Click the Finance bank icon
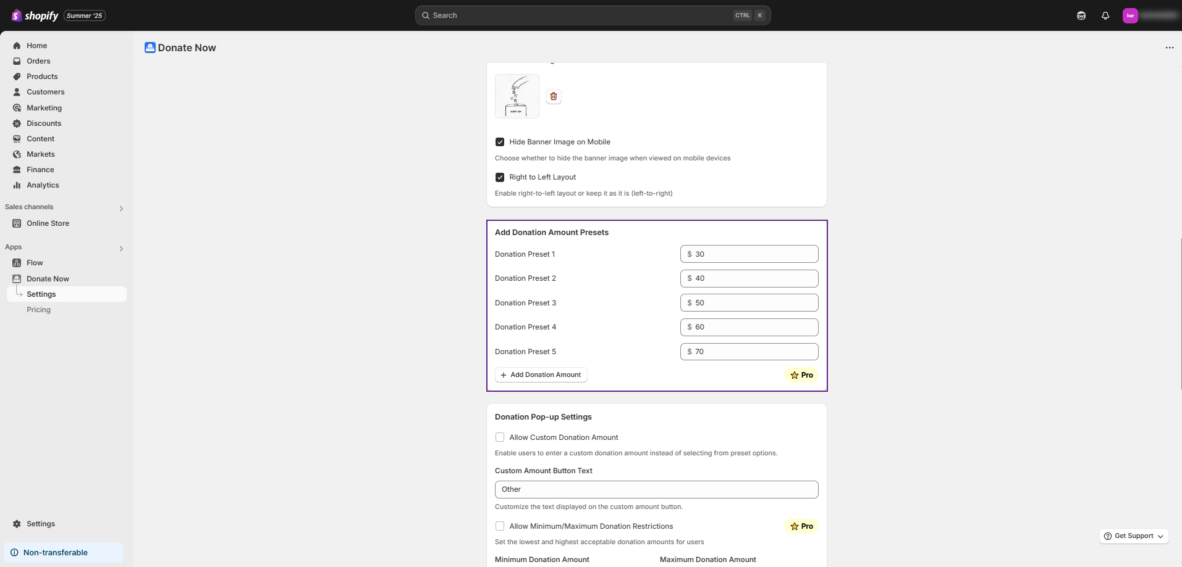 tap(17, 170)
